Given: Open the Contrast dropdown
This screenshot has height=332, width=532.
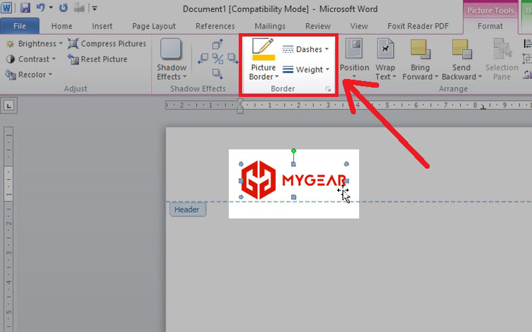Looking at the screenshot, I should [x=33, y=59].
